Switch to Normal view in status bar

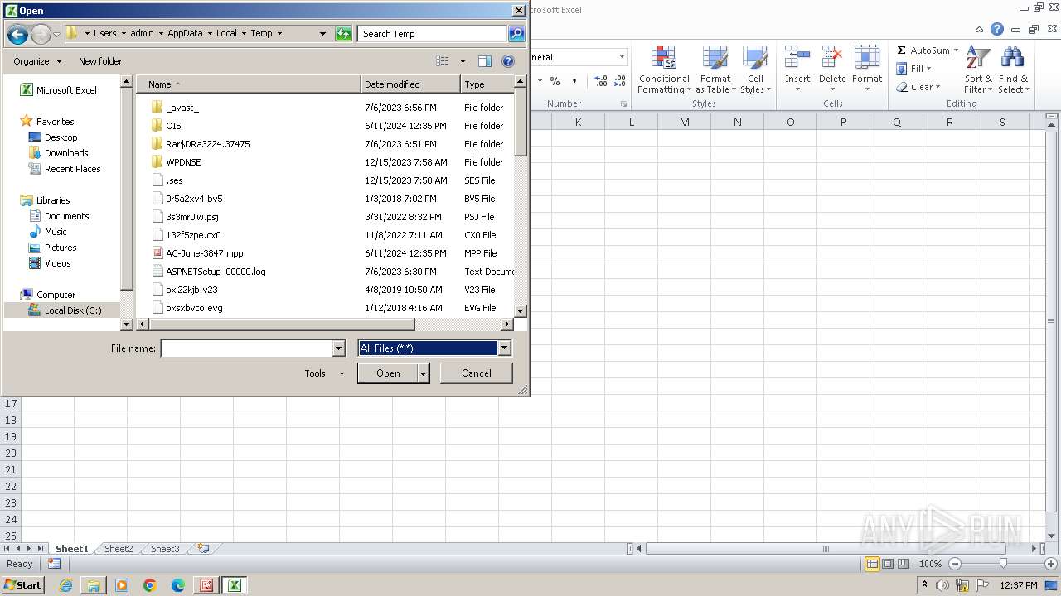[x=872, y=564]
